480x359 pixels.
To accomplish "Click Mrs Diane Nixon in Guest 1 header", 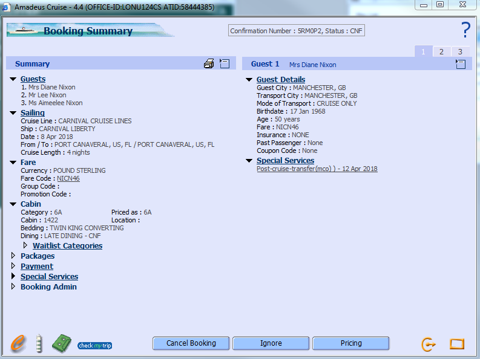I will [x=312, y=65].
